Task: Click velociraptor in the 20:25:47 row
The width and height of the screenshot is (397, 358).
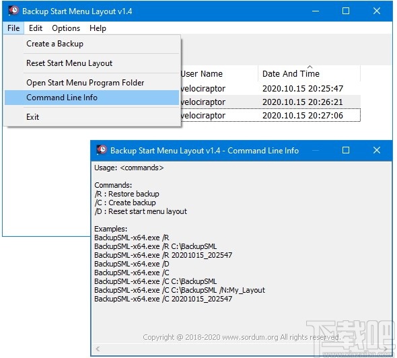Action: coord(203,89)
